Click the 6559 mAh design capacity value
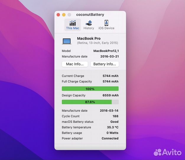The width and height of the screenshot is (185, 160). 111,95
